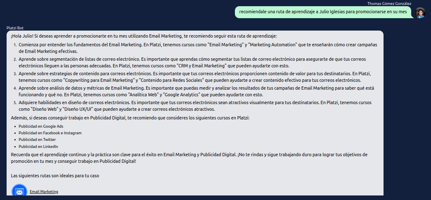
Task: Click the Email Marketing route icon
Action: point(19,190)
